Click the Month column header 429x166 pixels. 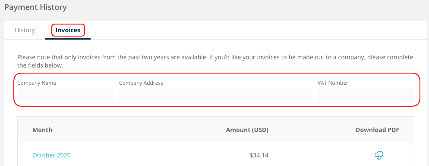(42, 130)
